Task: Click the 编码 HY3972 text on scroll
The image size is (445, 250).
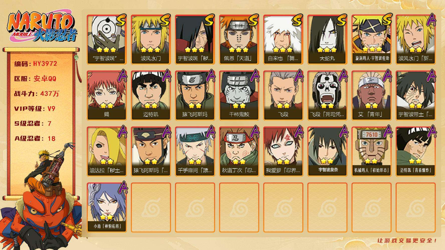Action: (x=36, y=63)
